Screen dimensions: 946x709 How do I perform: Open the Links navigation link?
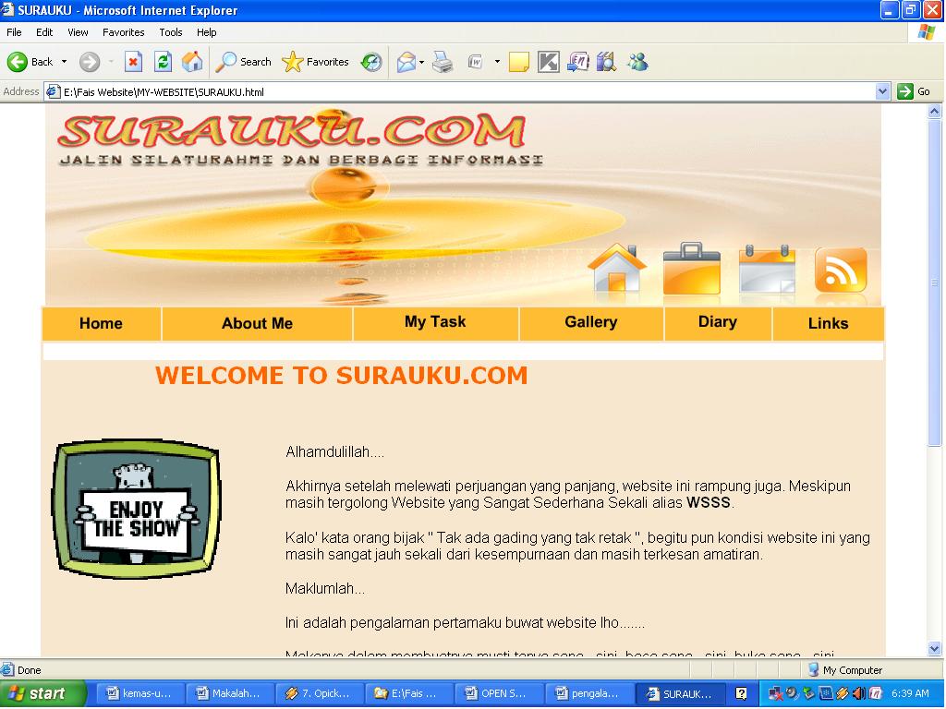pyautogui.click(x=828, y=323)
